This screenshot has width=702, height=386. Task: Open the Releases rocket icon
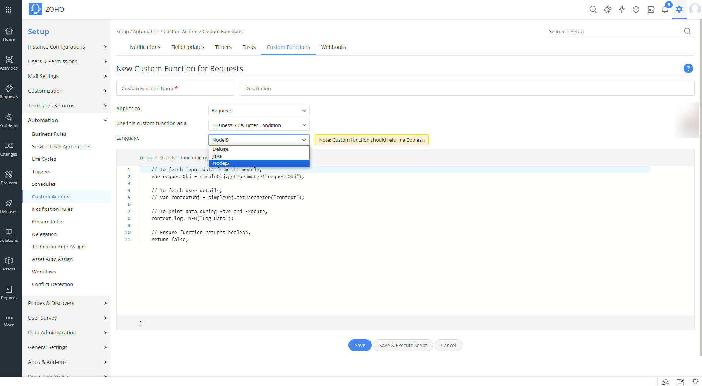[9, 206]
